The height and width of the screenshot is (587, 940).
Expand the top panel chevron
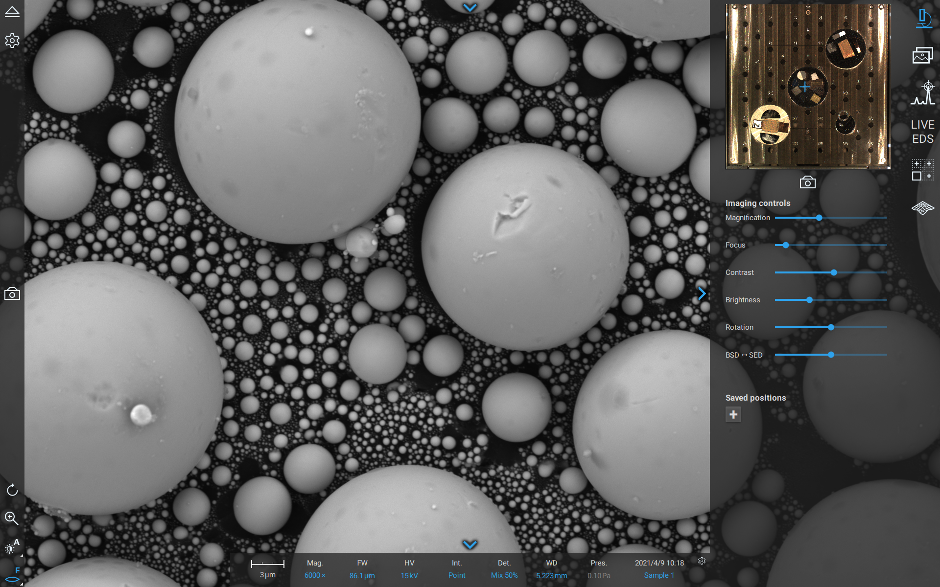point(470,8)
